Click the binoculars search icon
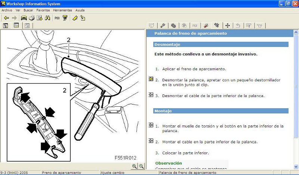This screenshot has height=175, width=299. tap(47, 18)
